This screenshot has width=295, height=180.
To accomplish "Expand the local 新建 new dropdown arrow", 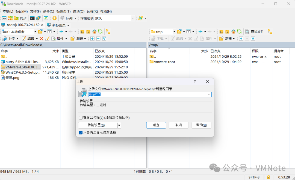I will click(x=85, y=39).
